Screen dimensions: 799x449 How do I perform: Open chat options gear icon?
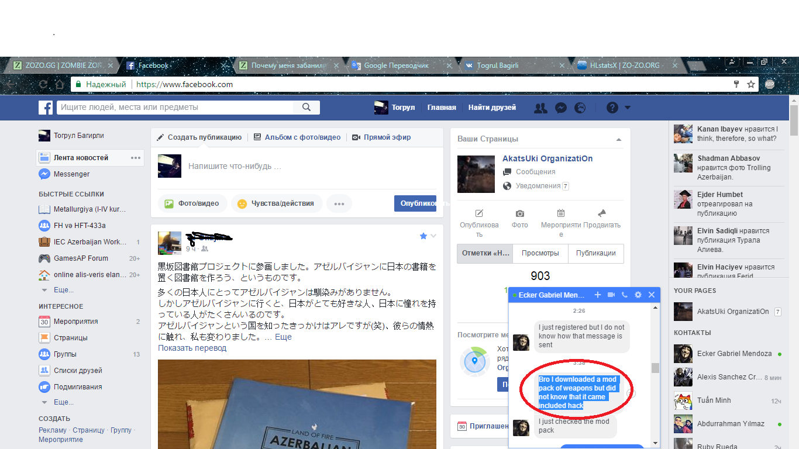(x=638, y=295)
